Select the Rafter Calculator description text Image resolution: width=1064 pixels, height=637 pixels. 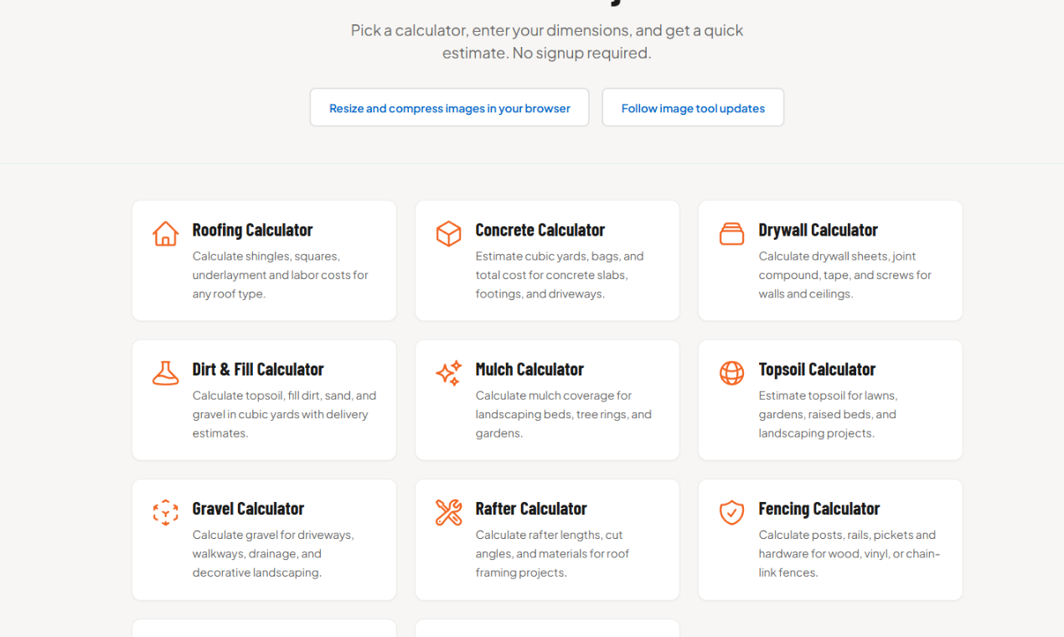coord(552,553)
